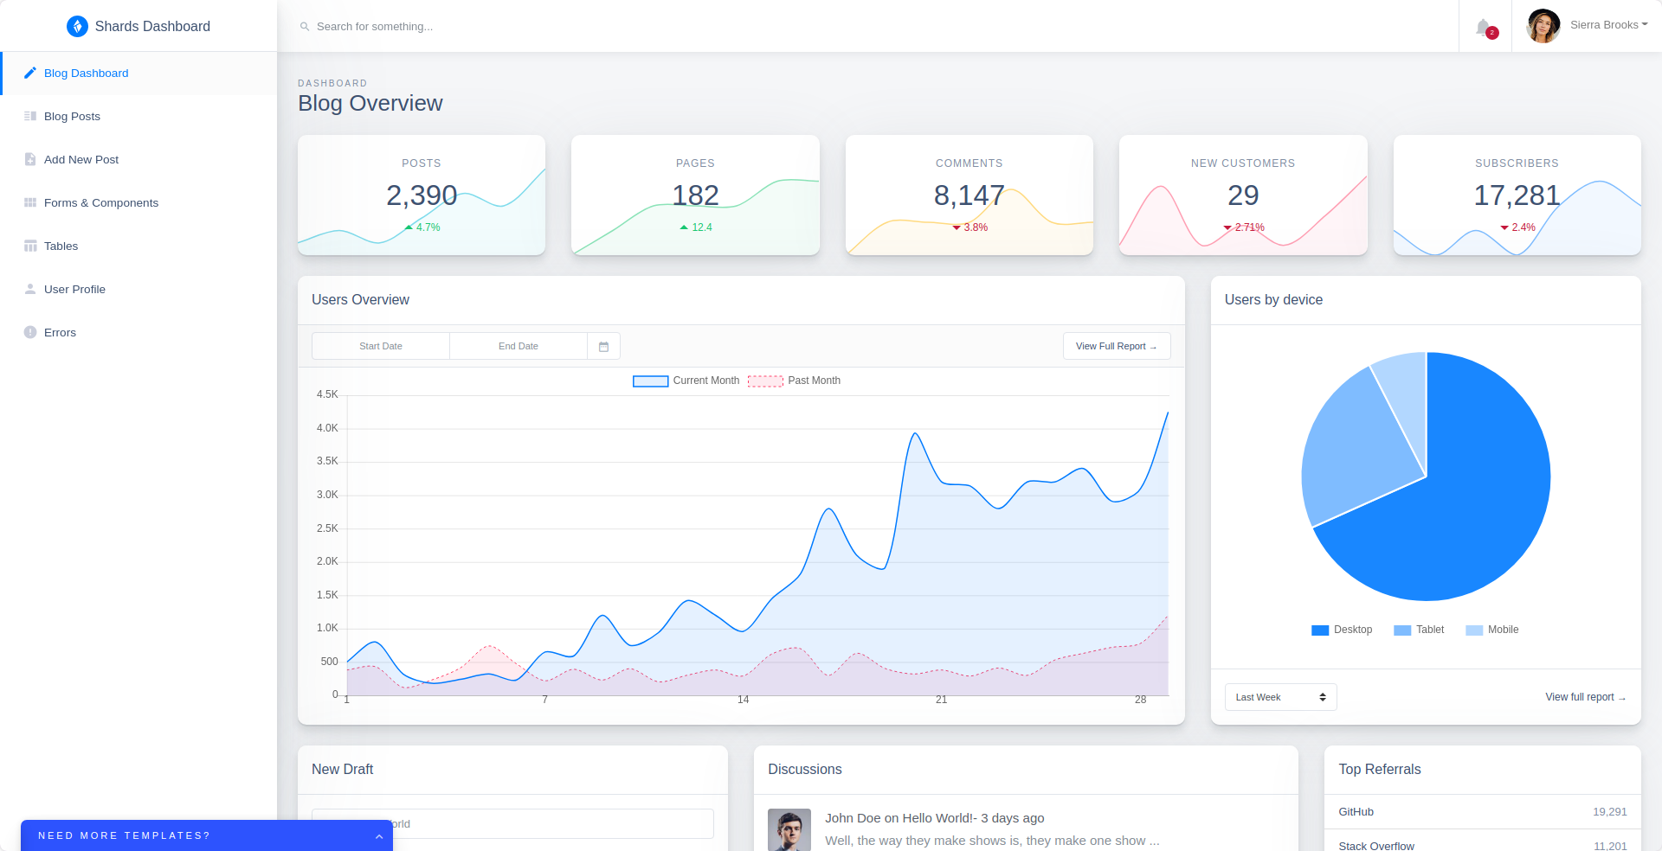
Task: Click the Forms & Components grid icon
Action: coord(30,202)
